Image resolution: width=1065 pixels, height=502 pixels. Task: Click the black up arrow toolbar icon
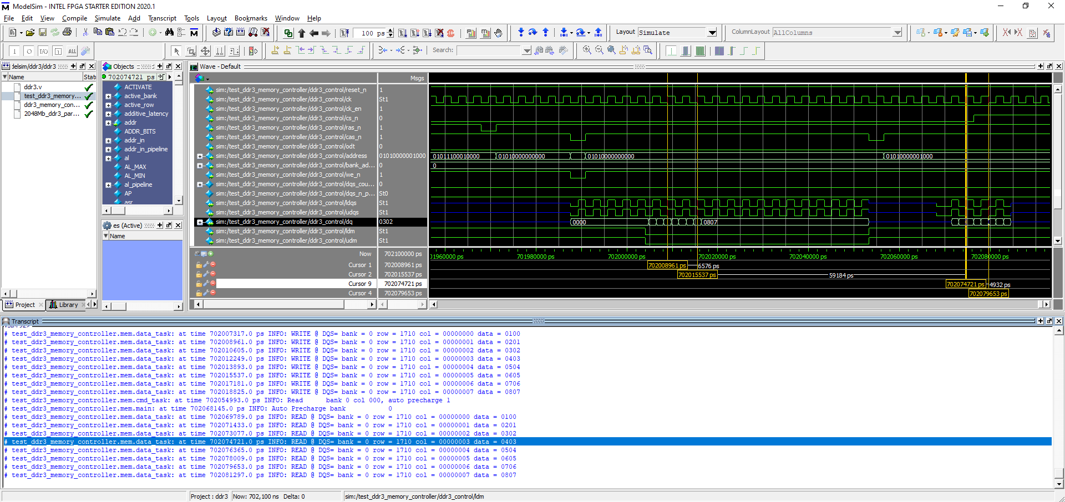[302, 33]
